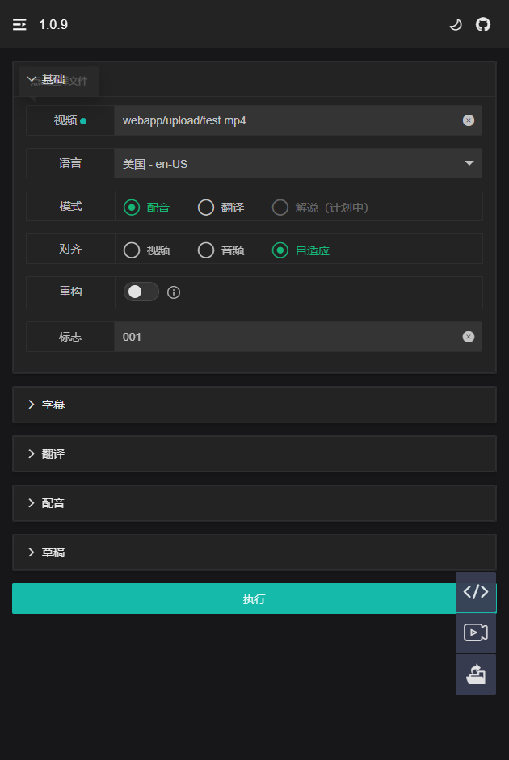Open the 语言 dropdown 美国 - en-US

click(x=298, y=163)
